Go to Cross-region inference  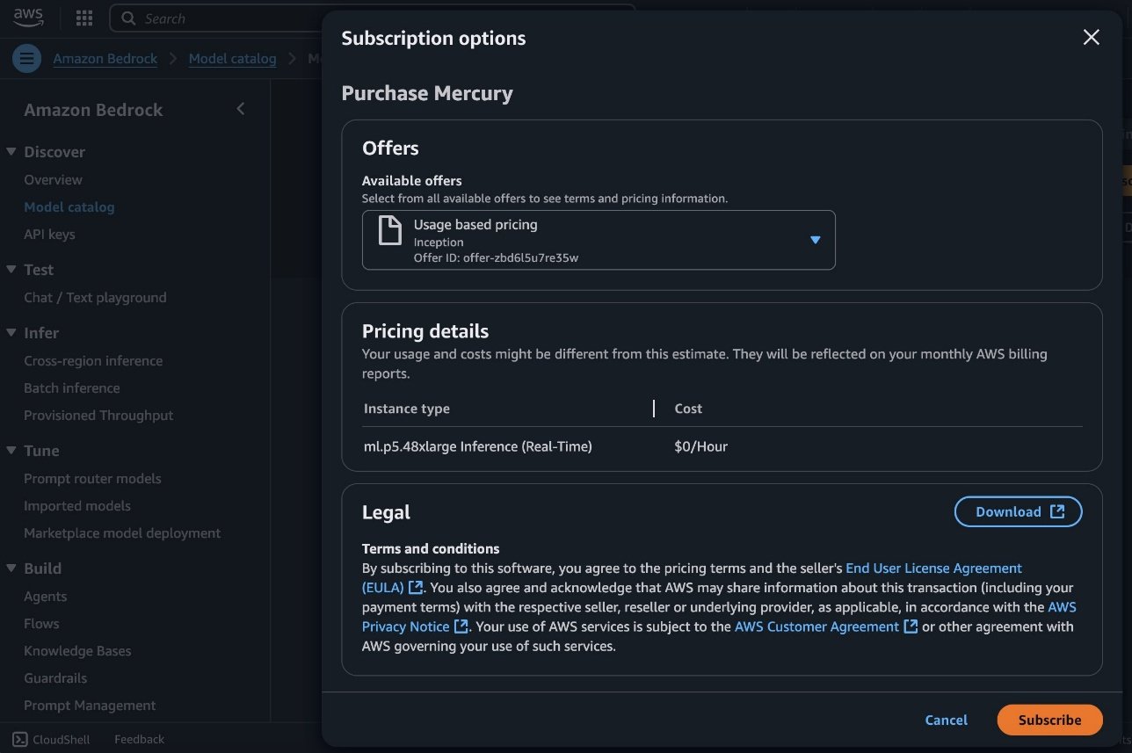pyautogui.click(x=93, y=360)
